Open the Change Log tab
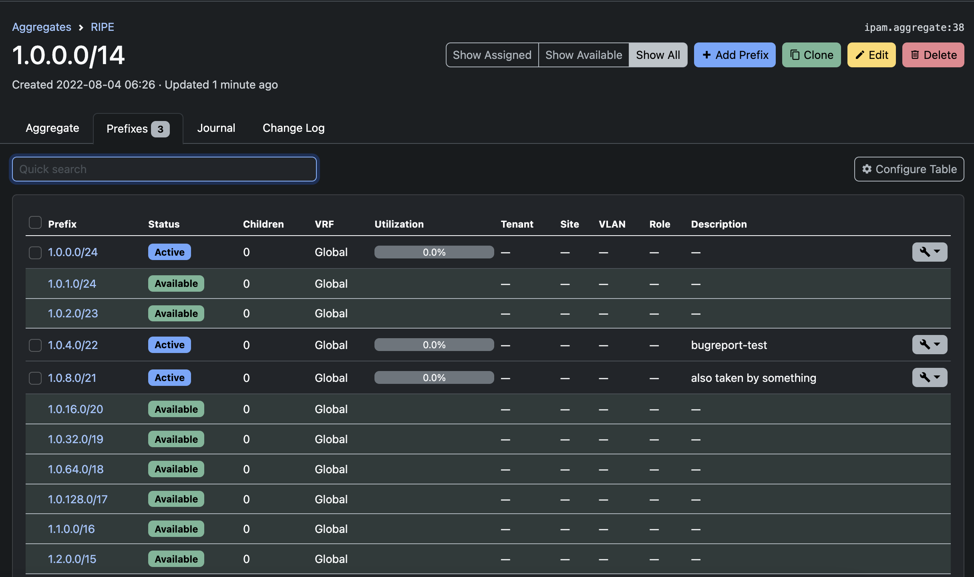 pyautogui.click(x=294, y=128)
